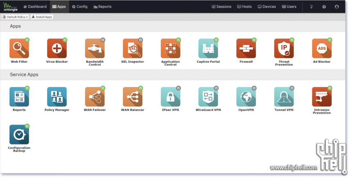Open the Ad Blocker app
352x180 pixels.
tap(322, 49)
